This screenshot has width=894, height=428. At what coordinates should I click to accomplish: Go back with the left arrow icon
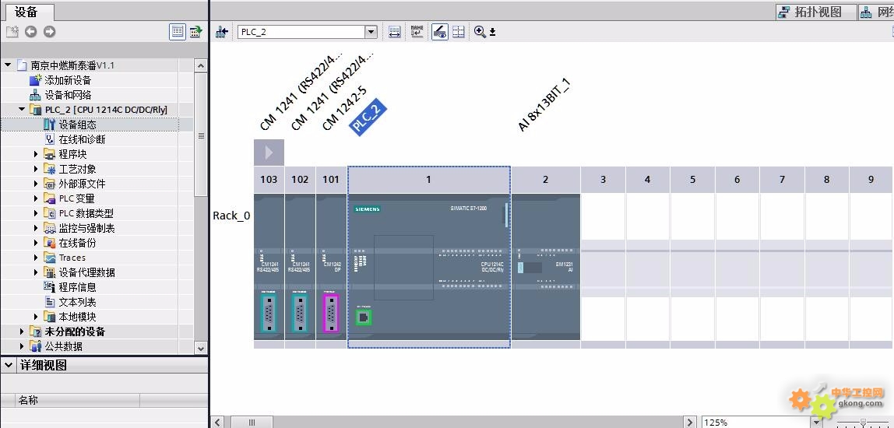(31, 32)
